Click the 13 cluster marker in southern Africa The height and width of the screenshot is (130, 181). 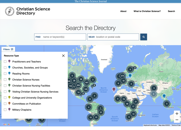tap(133, 114)
